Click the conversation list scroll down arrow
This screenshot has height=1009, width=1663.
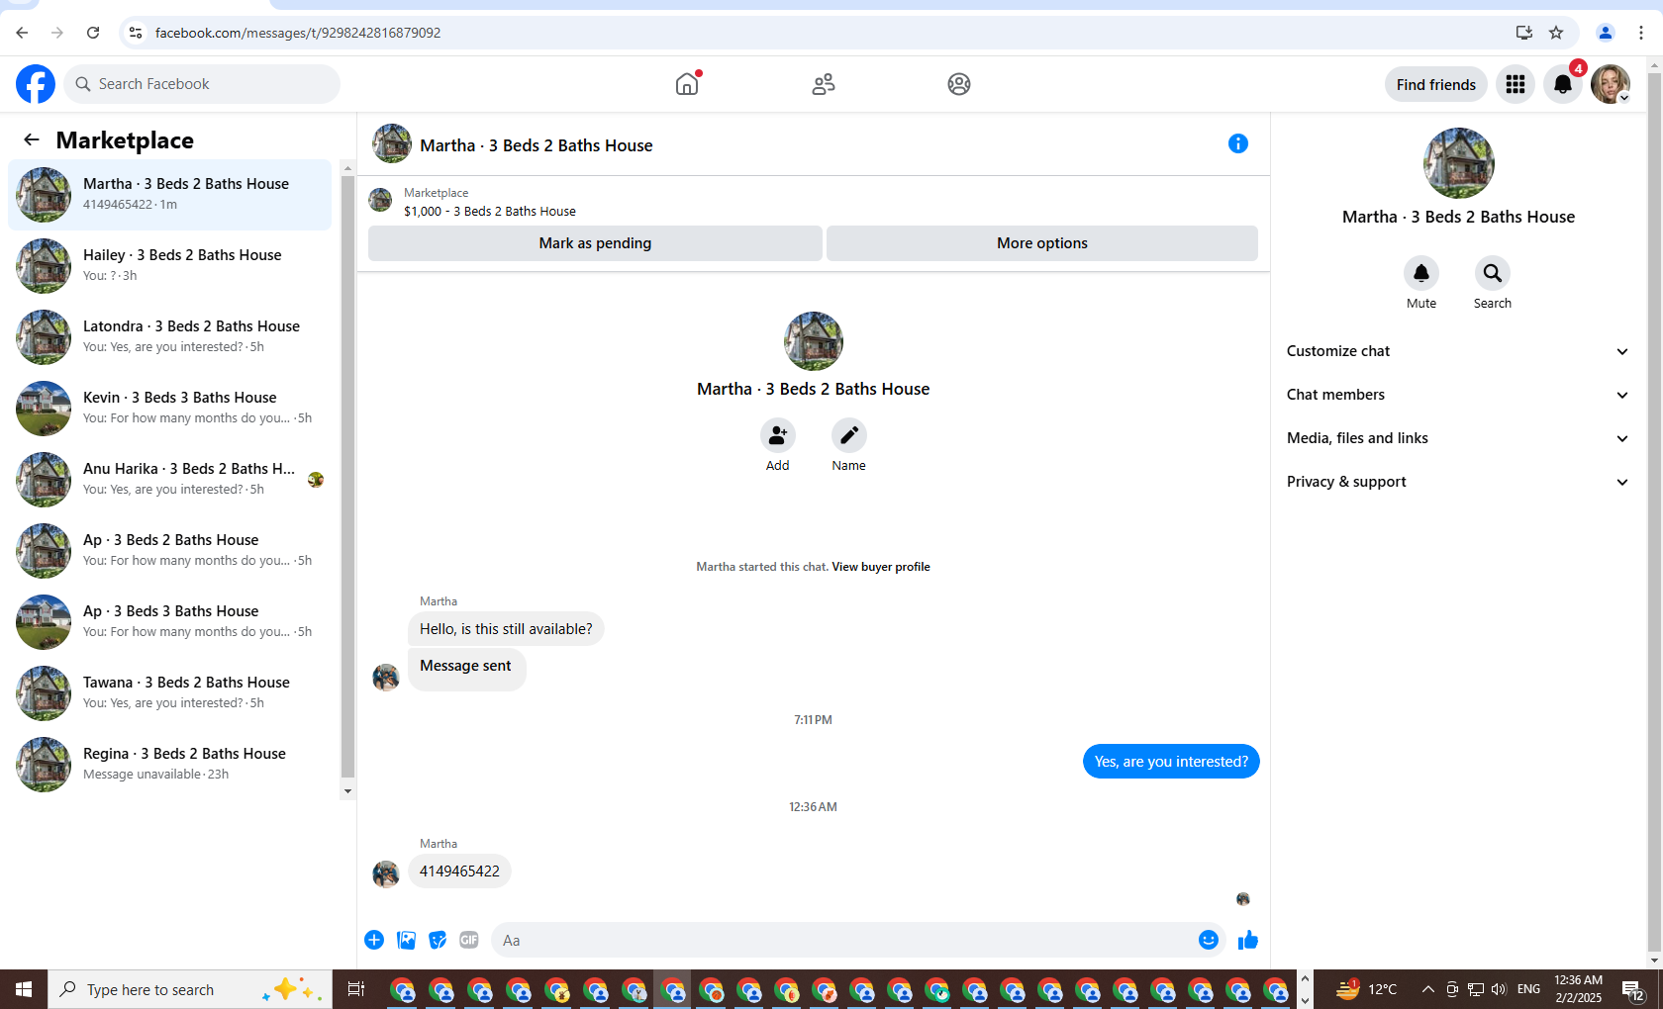click(347, 791)
